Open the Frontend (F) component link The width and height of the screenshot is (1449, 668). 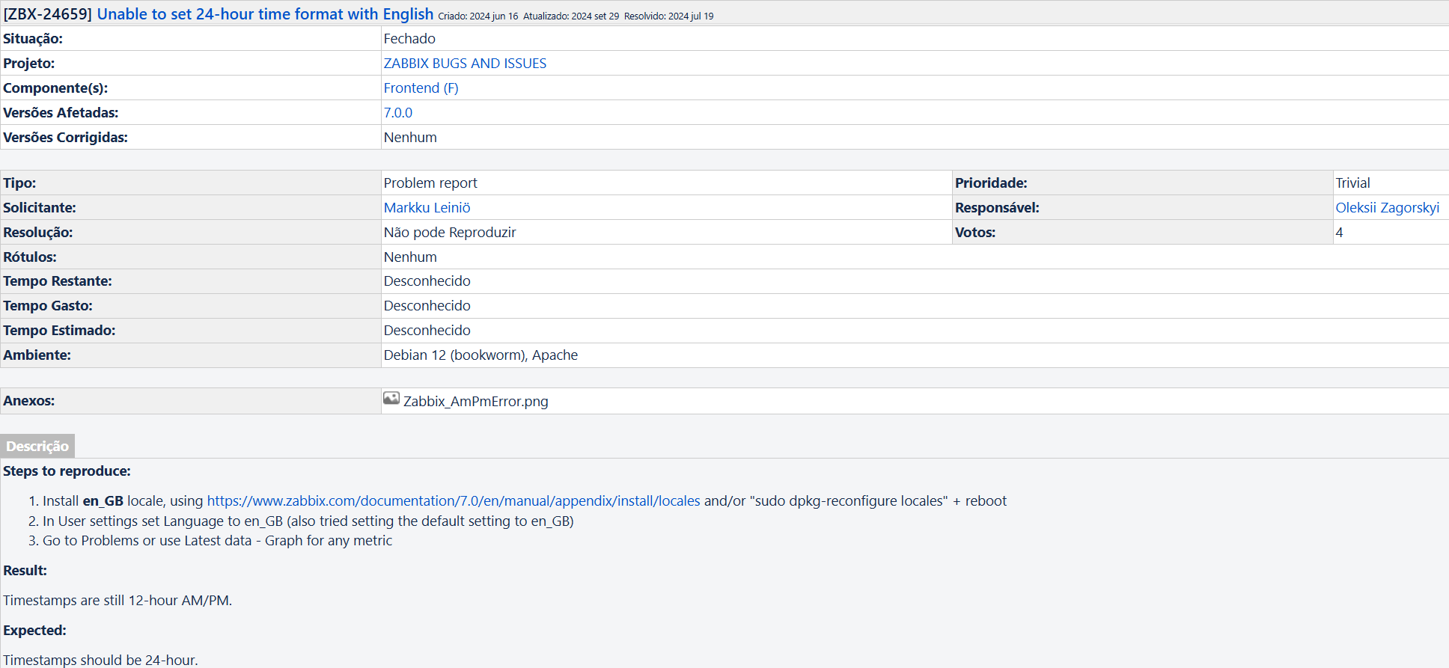click(x=421, y=88)
